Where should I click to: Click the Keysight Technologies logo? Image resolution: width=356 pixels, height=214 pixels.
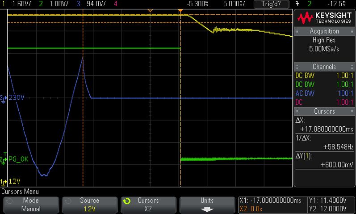click(x=324, y=18)
